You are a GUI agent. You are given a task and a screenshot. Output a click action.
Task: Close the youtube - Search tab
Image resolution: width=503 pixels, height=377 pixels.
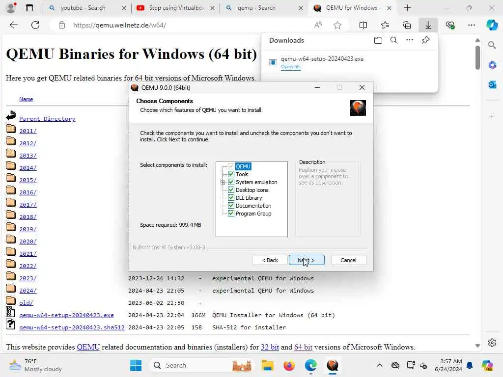click(x=124, y=8)
